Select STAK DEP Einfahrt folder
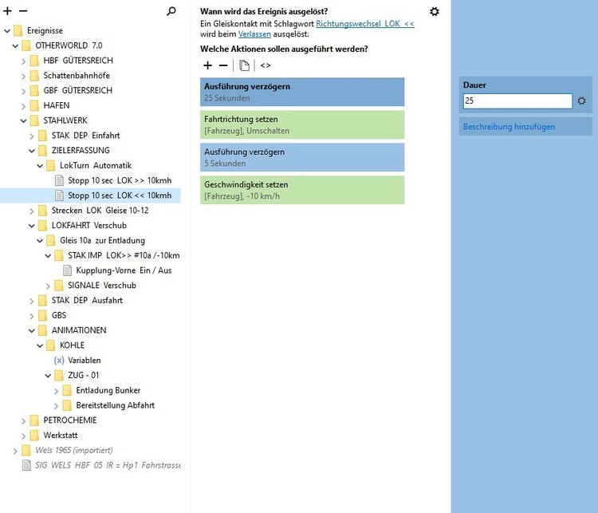This screenshot has width=598, height=513. [85, 136]
